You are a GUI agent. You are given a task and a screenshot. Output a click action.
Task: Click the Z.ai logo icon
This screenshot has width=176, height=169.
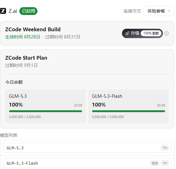[x=3, y=11]
